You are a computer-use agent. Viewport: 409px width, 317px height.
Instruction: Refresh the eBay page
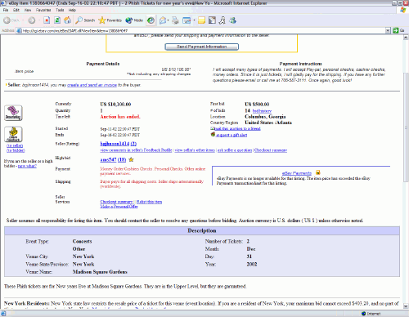tap(57, 20)
